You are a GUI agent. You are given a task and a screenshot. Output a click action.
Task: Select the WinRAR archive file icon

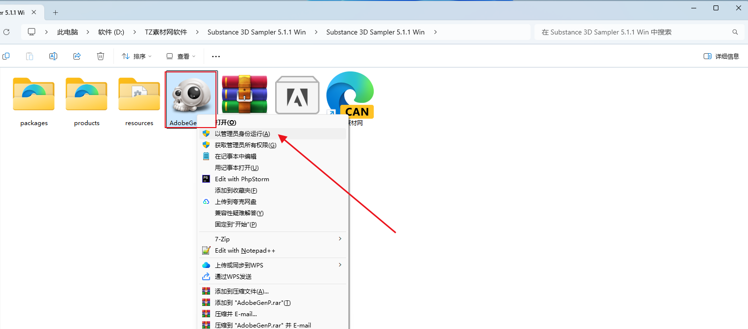pos(245,95)
